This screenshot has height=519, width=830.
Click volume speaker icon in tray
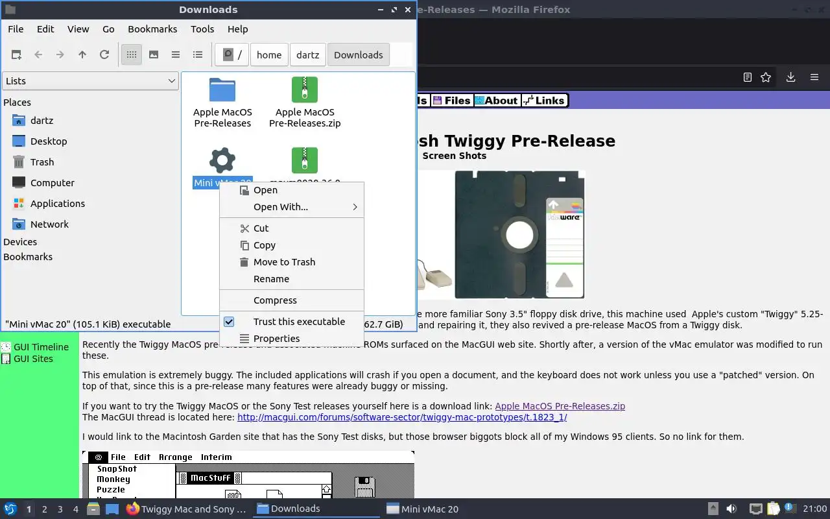(x=731, y=509)
